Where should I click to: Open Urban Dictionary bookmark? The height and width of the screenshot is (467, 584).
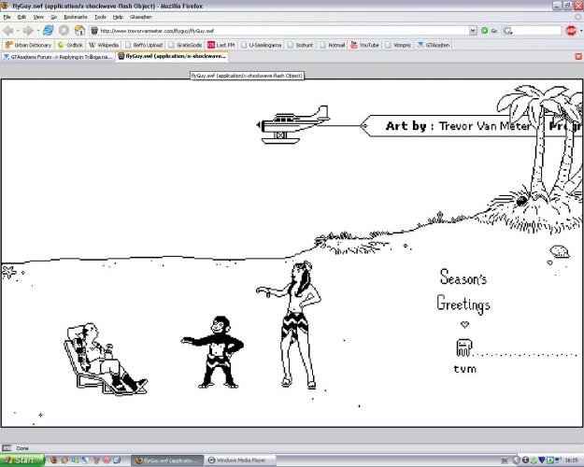[x=27, y=44]
